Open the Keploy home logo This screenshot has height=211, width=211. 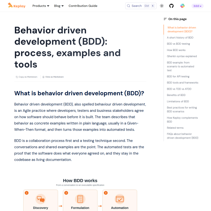tap(17, 6)
